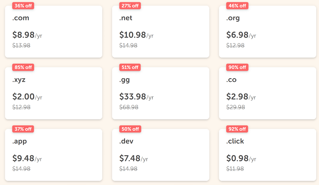This screenshot has width=319, height=185.
Task: Click the .com domain card
Action: coord(53,32)
